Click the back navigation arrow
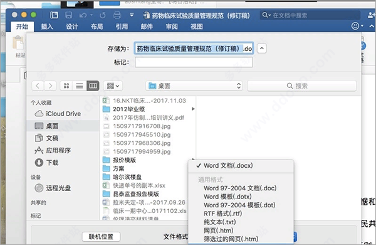This screenshot has height=245, width=376. pos(38,86)
